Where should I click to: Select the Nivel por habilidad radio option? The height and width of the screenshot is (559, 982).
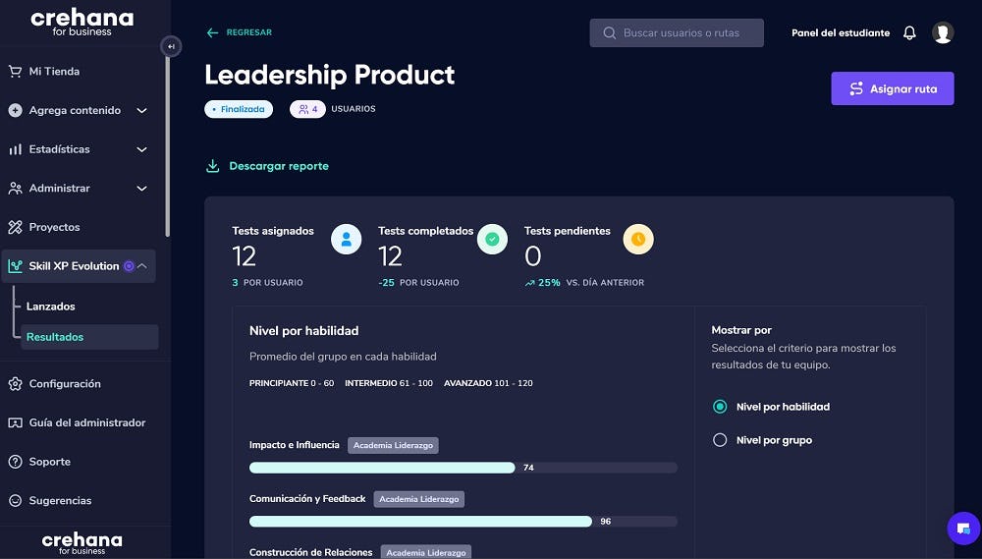[720, 407]
